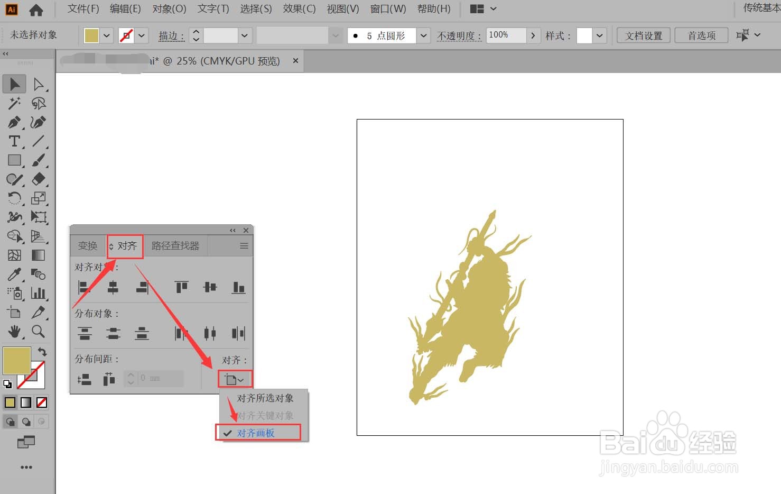Swap fill and stroke colors

(x=43, y=351)
